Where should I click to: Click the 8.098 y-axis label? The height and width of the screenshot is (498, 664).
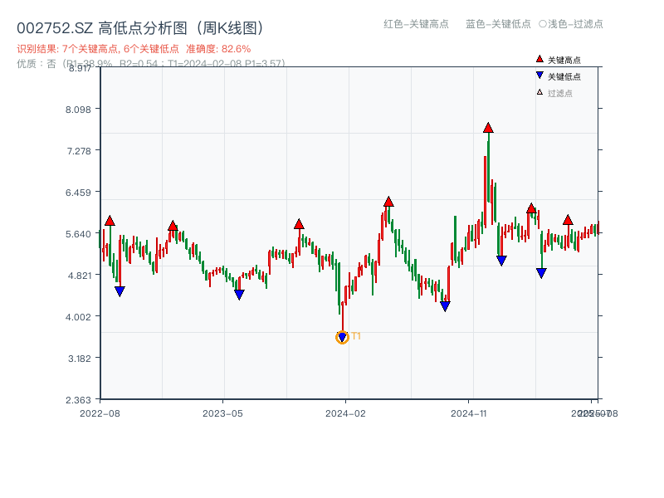tap(78, 110)
